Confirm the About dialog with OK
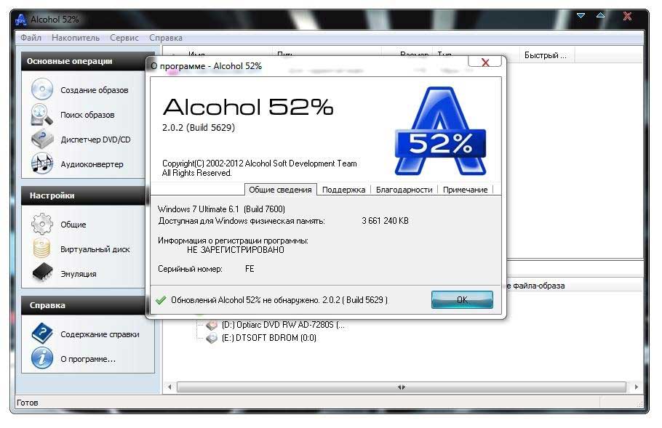Viewport: 662px width, 428px height. tap(462, 299)
